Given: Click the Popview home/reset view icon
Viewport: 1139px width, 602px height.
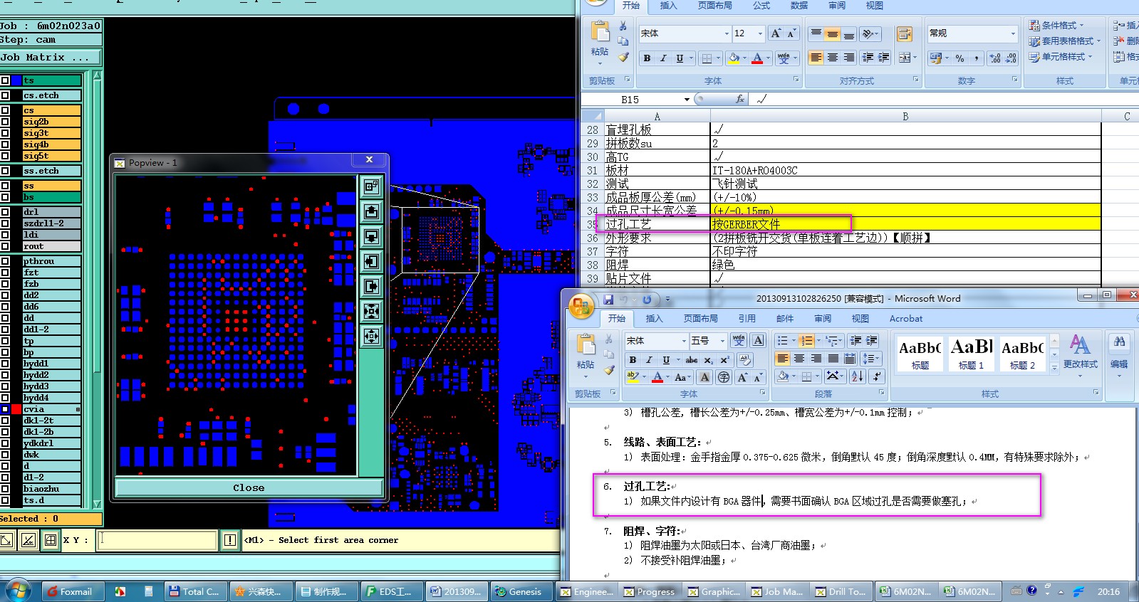Looking at the screenshot, I should click(x=371, y=186).
